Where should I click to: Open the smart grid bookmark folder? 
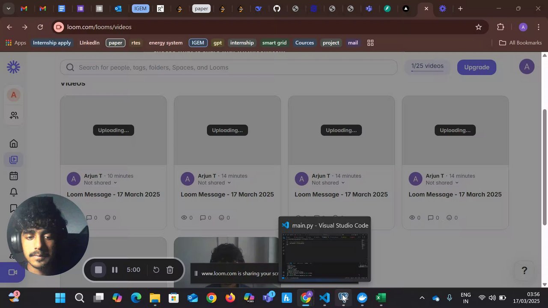coord(274,43)
